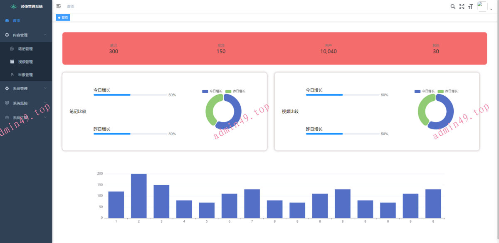Click the 举报管理 report icon
Image resolution: width=499 pixels, height=243 pixels.
(x=12, y=75)
